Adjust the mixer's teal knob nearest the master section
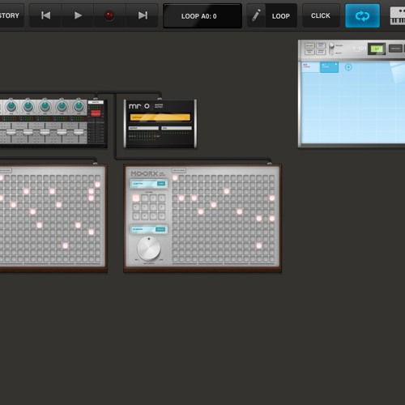The height and width of the screenshot is (405, 405). (79, 106)
